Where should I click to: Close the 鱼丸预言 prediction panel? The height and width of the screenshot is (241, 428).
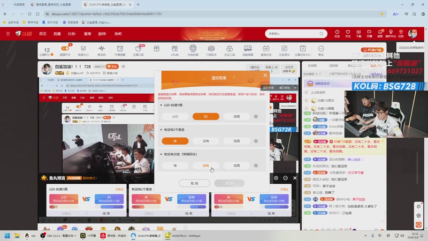point(295,178)
